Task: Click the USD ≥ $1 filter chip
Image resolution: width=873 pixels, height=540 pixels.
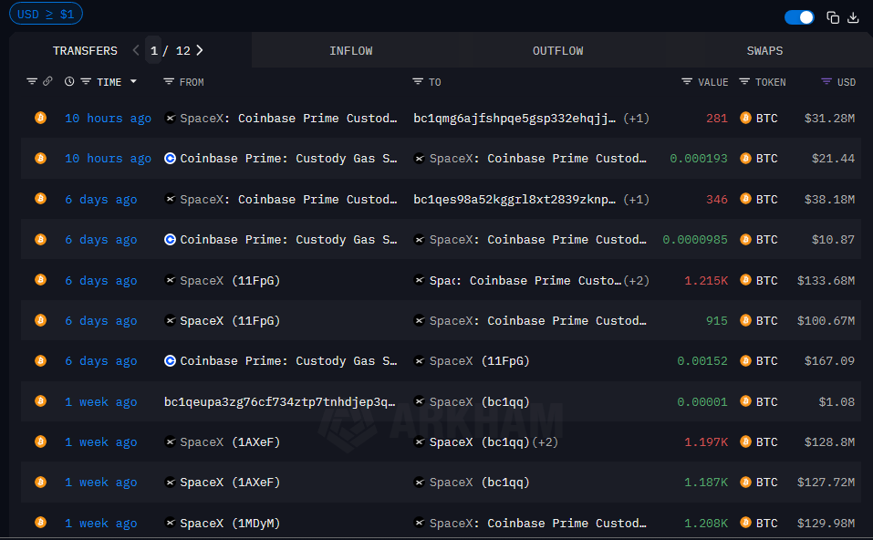Action: tap(46, 14)
